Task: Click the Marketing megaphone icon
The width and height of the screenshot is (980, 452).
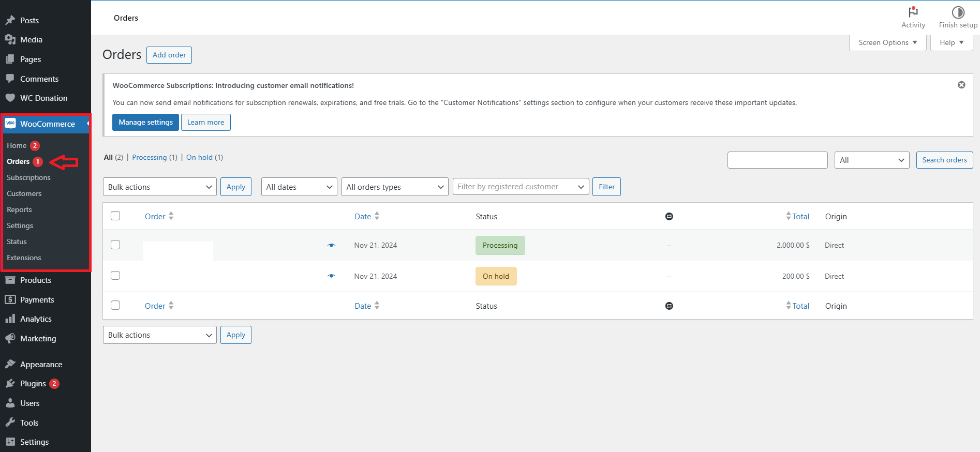Action: click(10, 338)
